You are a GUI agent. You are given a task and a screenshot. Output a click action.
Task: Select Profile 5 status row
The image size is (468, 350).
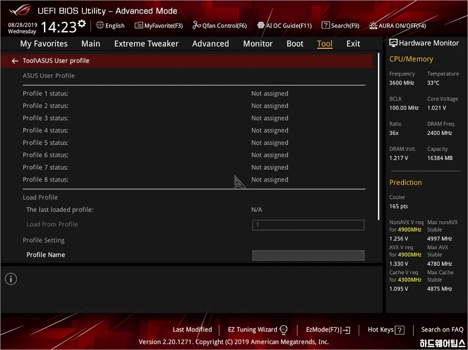coord(194,143)
